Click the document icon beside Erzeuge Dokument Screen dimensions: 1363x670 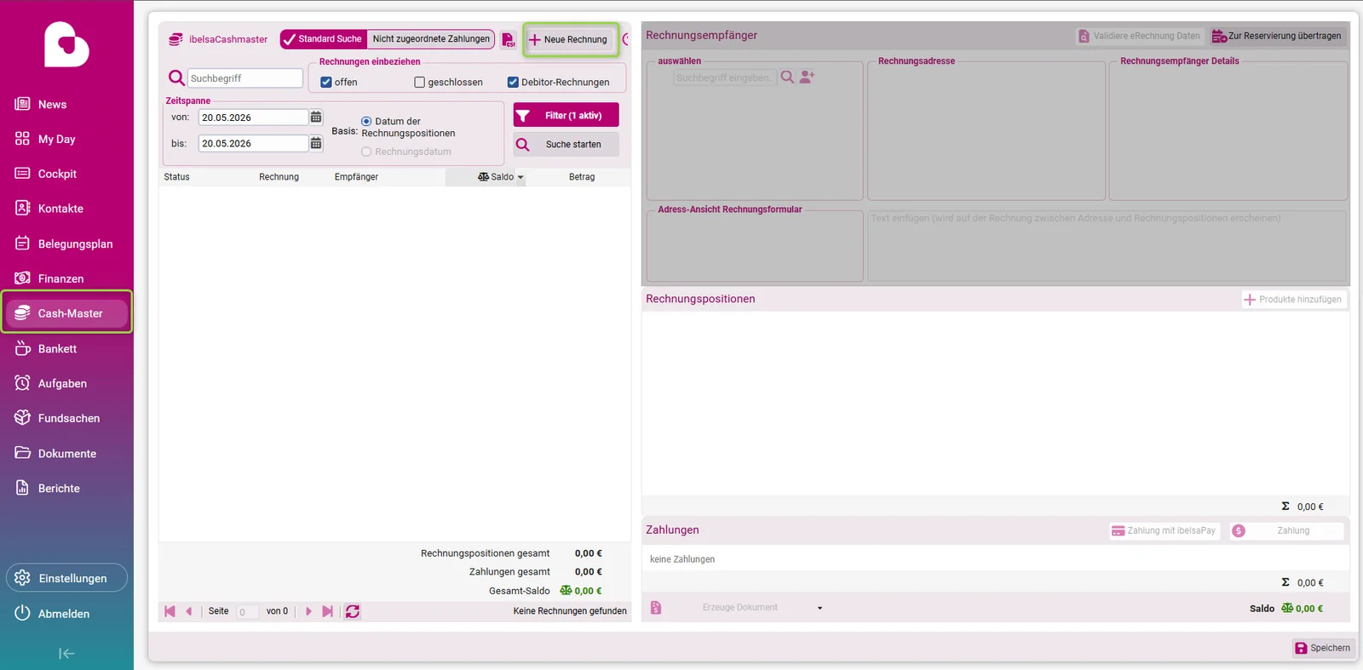coord(656,608)
